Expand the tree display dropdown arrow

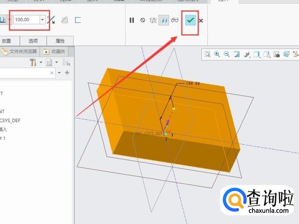[57, 62]
